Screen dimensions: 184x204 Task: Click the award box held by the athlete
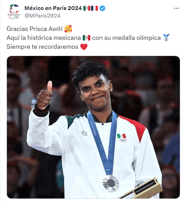point(141,188)
